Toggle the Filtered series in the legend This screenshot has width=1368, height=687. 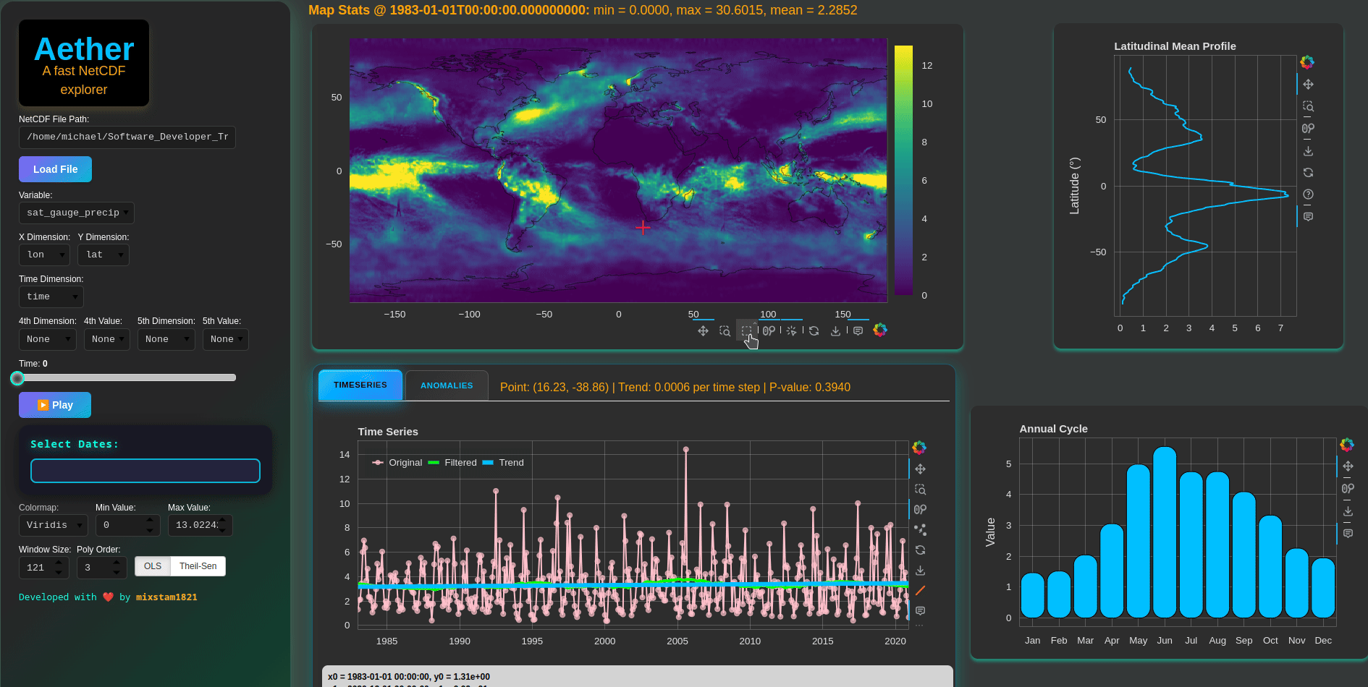click(452, 463)
